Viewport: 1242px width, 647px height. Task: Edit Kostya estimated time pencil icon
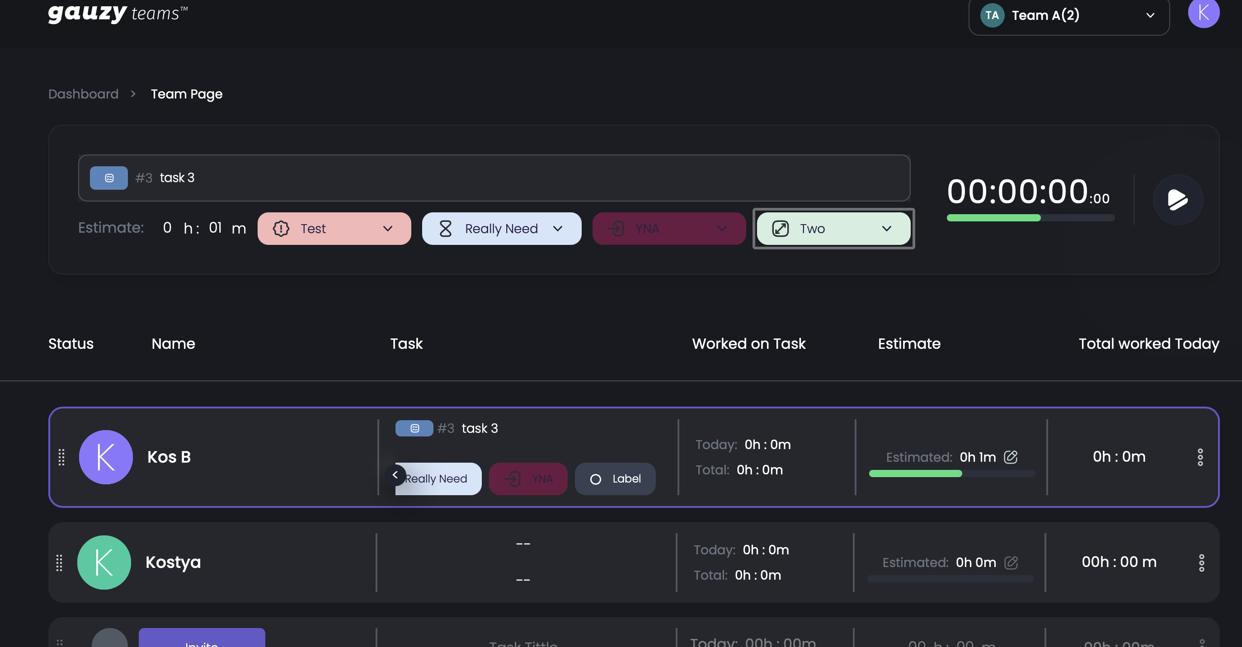point(1011,562)
